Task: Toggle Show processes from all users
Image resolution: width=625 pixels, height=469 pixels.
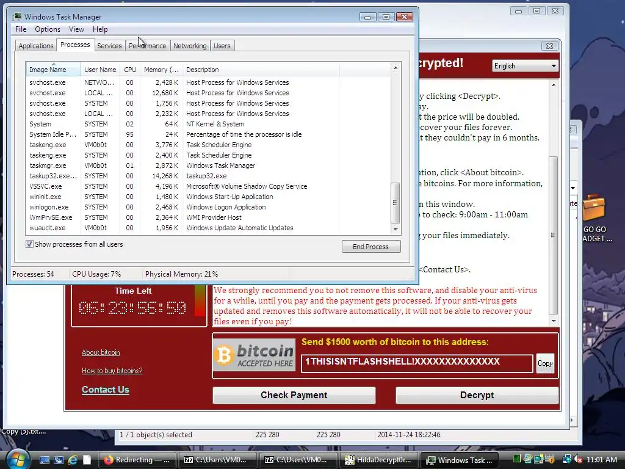Action: point(29,244)
